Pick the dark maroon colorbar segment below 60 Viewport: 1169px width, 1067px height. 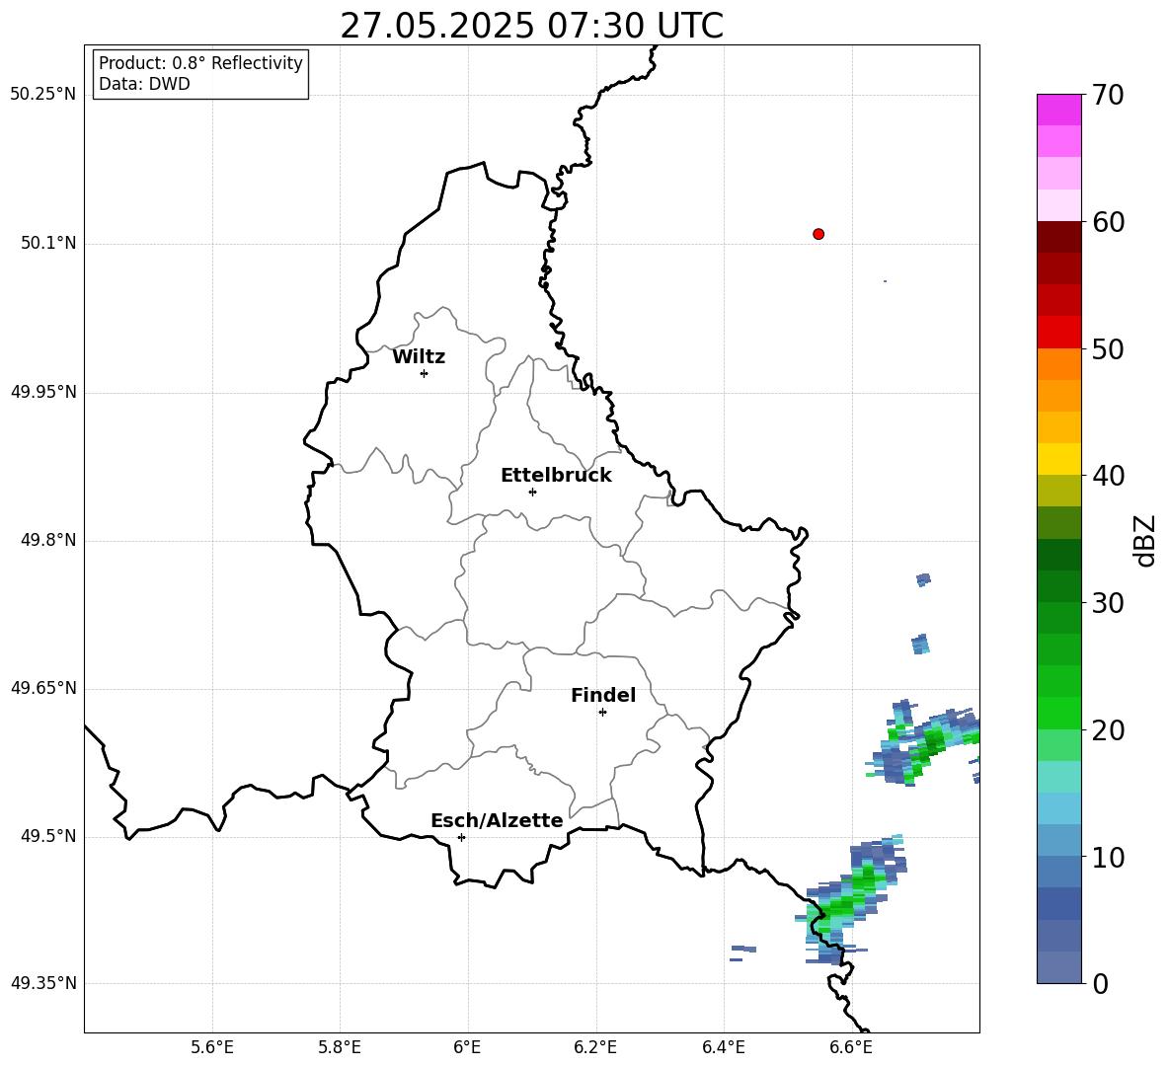[x=1059, y=237]
